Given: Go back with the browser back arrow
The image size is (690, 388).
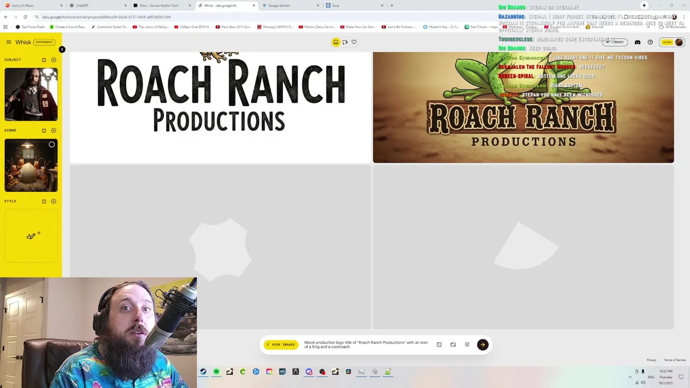Looking at the screenshot, I should tap(6, 17).
